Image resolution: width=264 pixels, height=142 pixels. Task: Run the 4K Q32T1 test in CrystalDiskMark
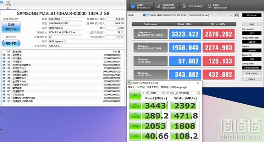tap(135, 116)
